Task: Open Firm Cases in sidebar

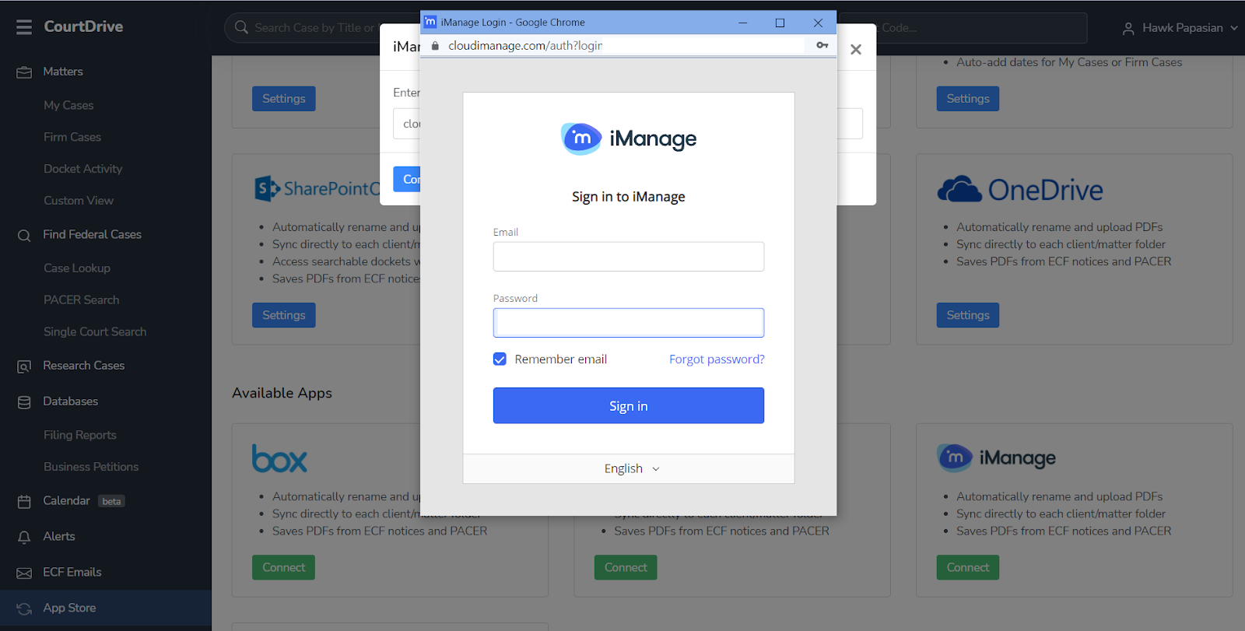Action: pos(72,137)
